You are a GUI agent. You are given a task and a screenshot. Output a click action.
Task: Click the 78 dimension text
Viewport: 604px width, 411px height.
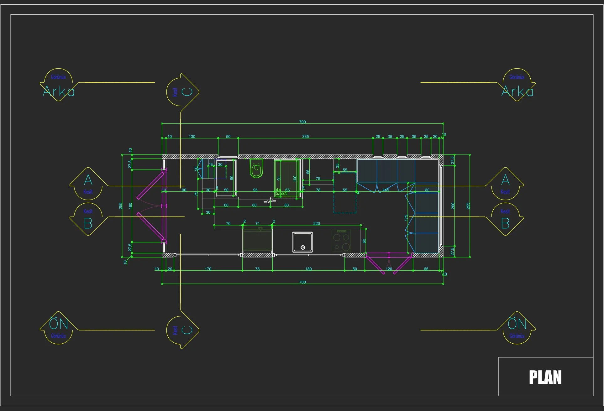pos(318,190)
